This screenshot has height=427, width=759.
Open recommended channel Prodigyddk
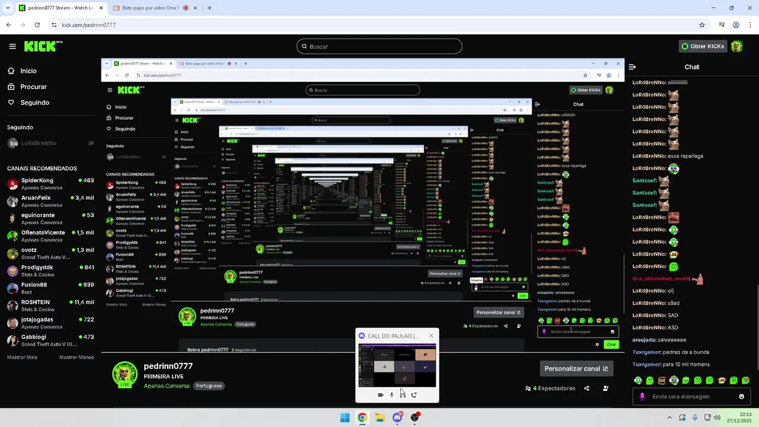pos(50,270)
